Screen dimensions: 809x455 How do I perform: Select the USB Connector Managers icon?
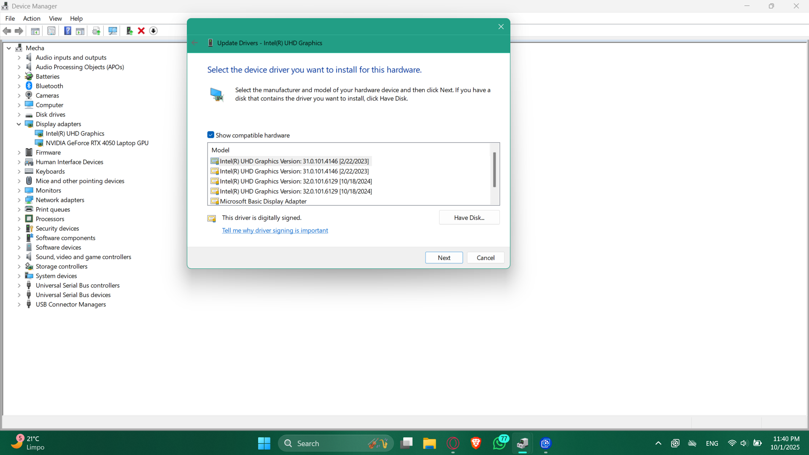(29, 304)
